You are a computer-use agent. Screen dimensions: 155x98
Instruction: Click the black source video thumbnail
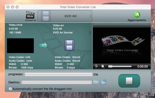(x=20, y=46)
